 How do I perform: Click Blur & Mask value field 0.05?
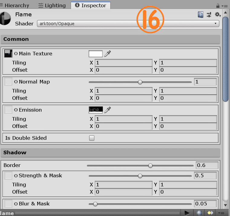coord(205,204)
